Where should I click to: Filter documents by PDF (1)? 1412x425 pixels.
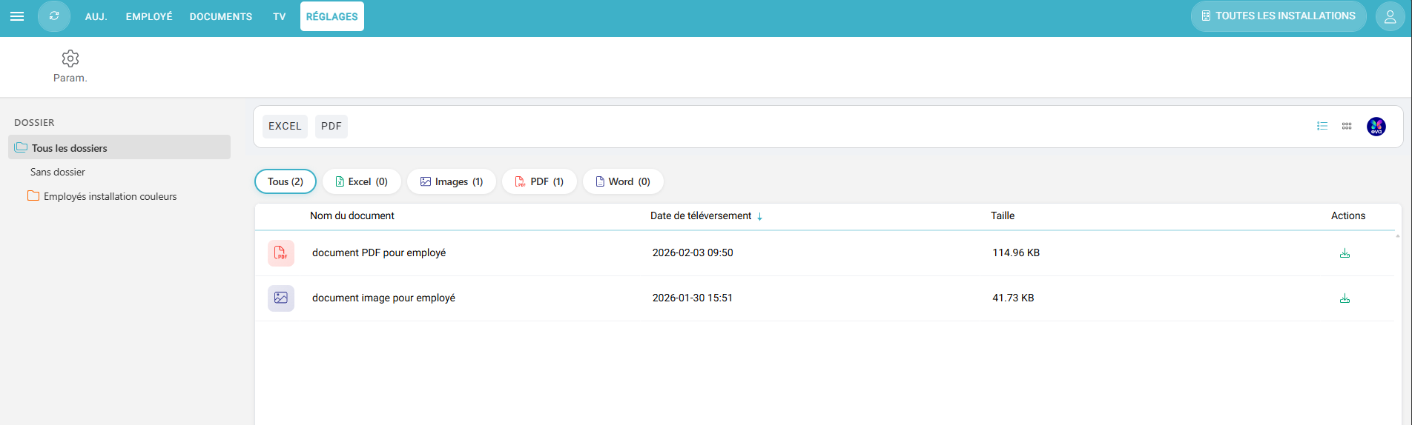(539, 181)
